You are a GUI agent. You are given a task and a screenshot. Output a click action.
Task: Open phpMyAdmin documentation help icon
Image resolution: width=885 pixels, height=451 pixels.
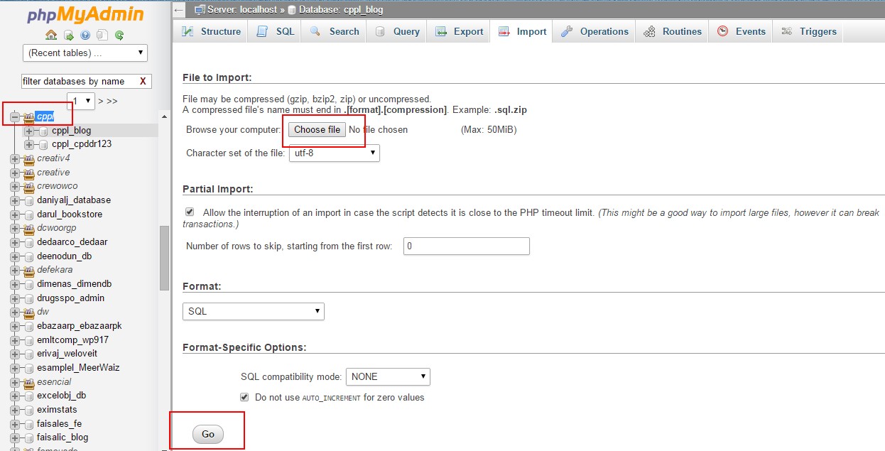coord(85,35)
